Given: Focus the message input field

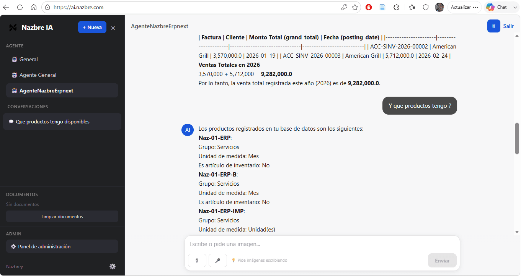Looking at the screenshot, I should pyautogui.click(x=322, y=244).
